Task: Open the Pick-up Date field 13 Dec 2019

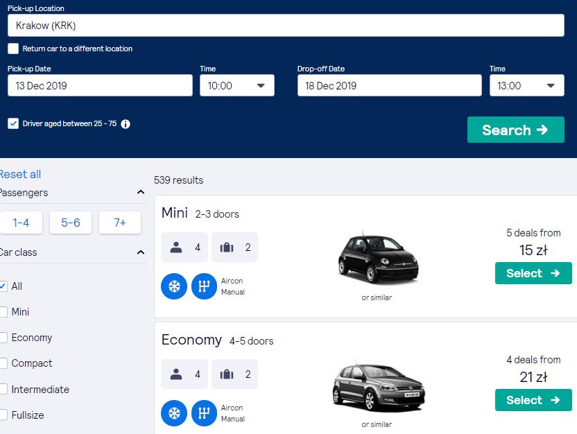Action: point(100,85)
